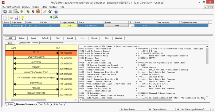Click the Start button in button row
Image resolution: width=215 pixels, height=112 pixels.
[58, 38]
